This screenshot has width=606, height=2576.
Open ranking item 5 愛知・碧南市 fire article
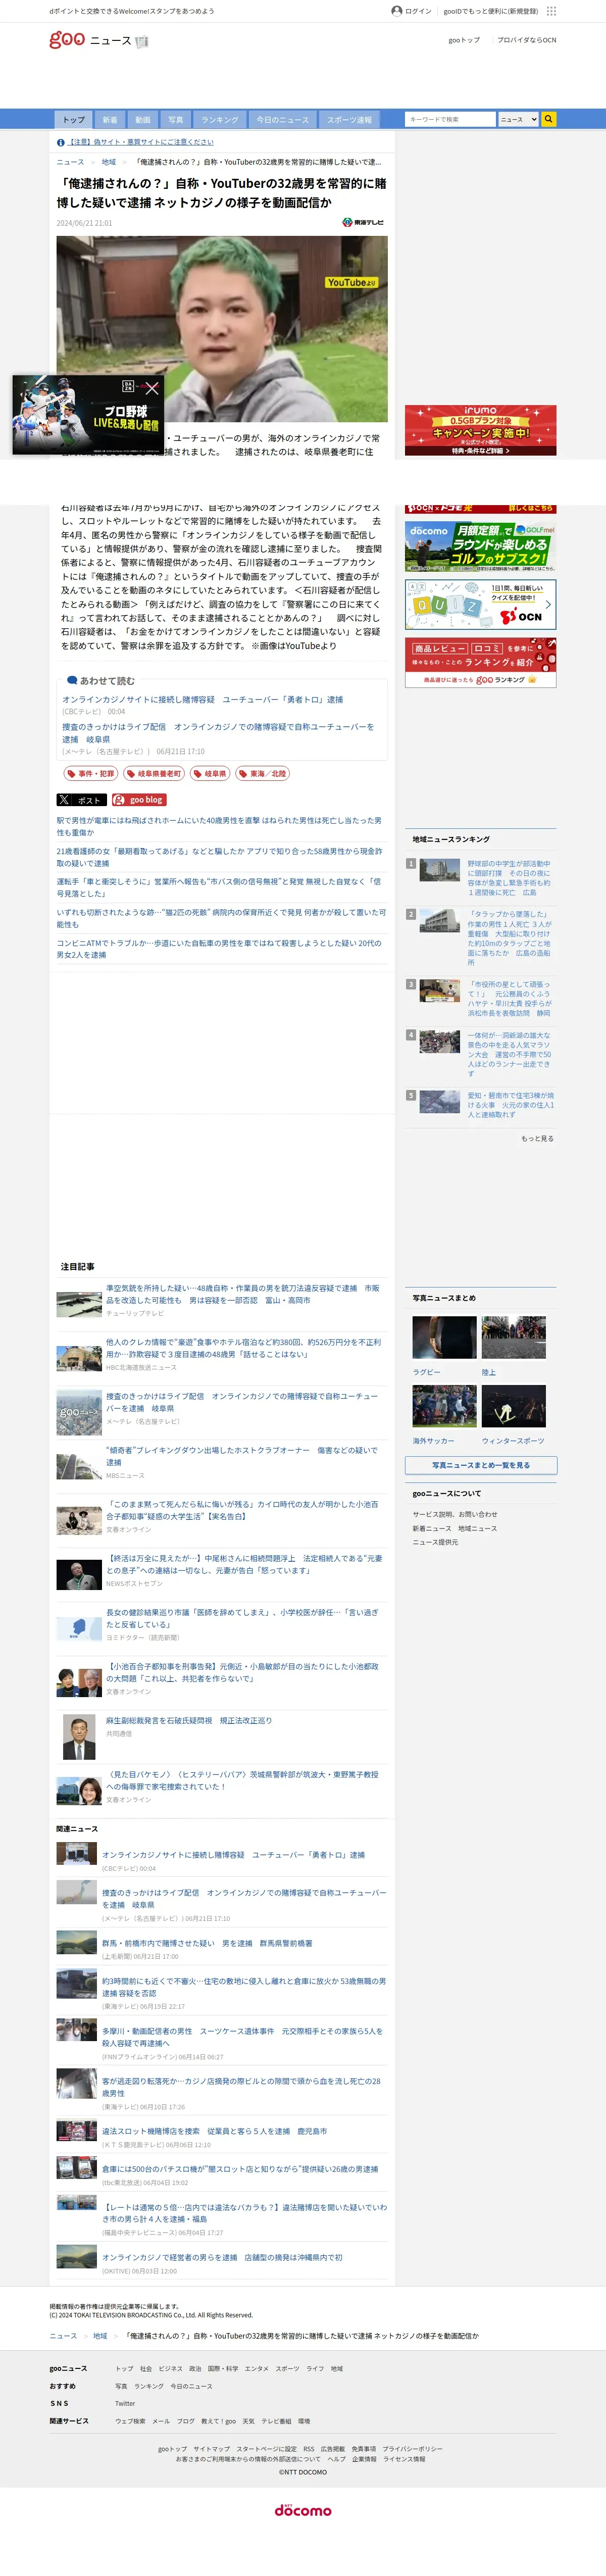[x=510, y=1105]
